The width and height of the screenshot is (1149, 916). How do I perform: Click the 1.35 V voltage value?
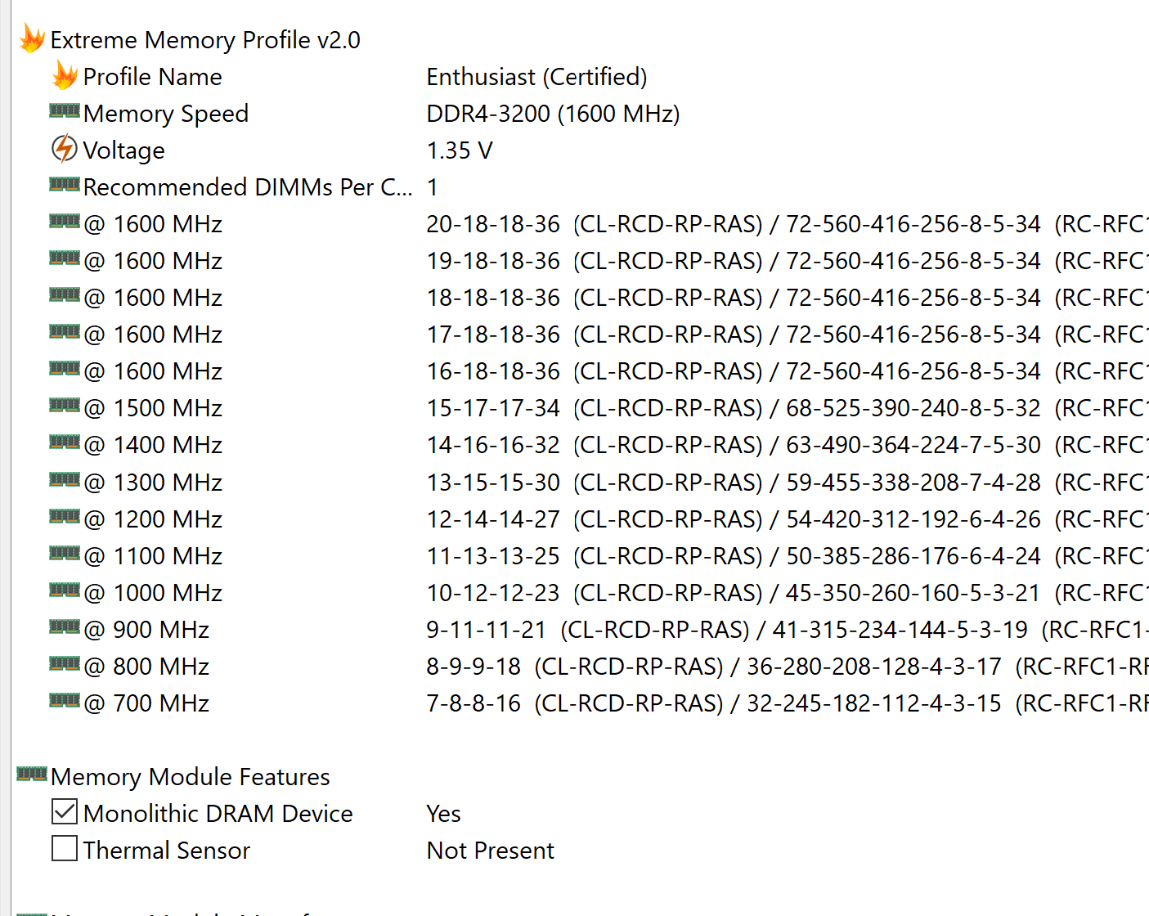(x=460, y=150)
